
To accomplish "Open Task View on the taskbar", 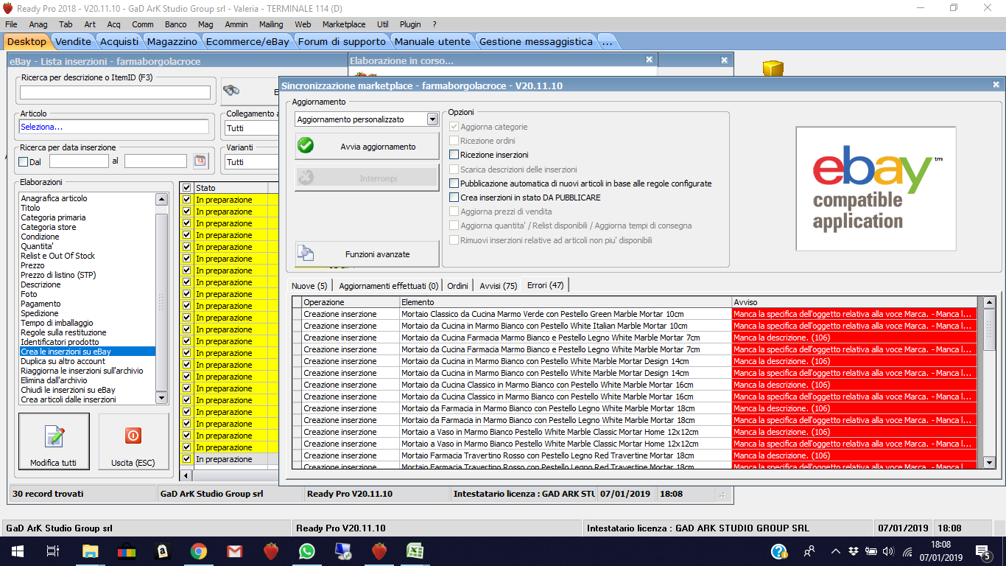I will 52,551.
